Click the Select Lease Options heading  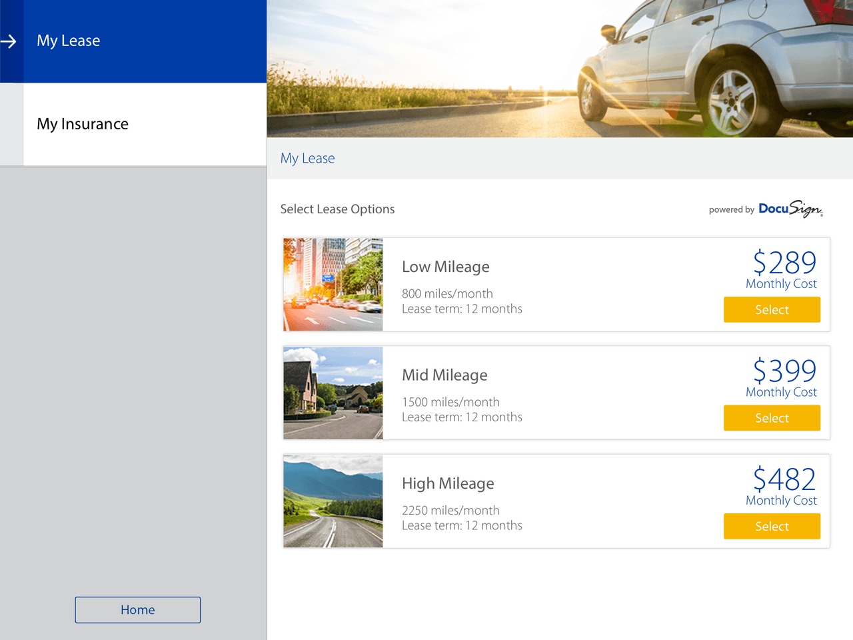coord(337,209)
